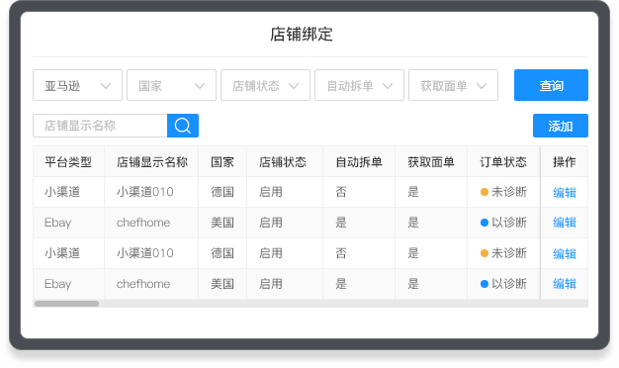This screenshot has width=619, height=368.
Task: Click the 获取面单 column header in table
Action: pyautogui.click(x=431, y=162)
